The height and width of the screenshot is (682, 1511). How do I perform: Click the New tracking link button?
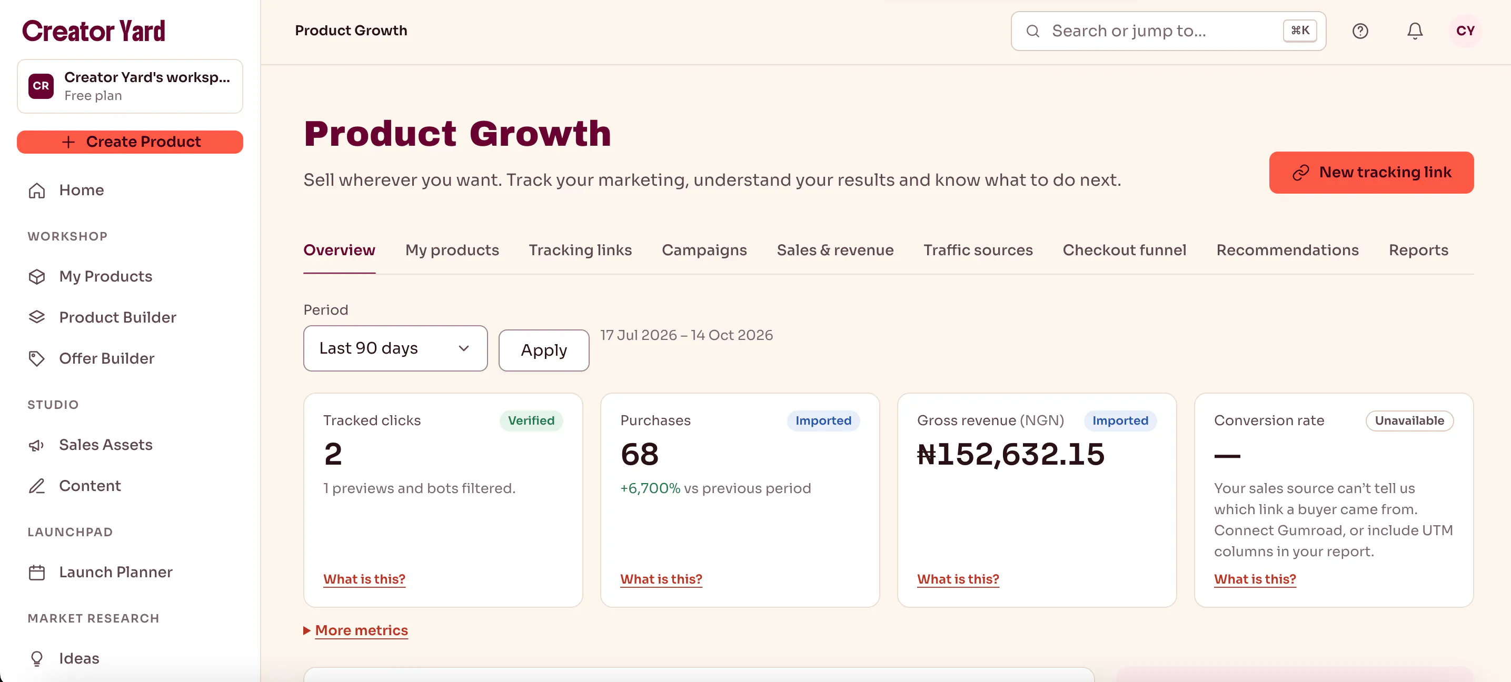(1371, 173)
